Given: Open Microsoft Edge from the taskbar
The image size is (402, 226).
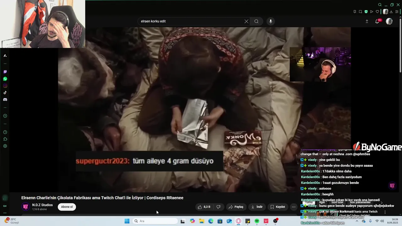Looking at the screenshot, I should click(x=211, y=221).
